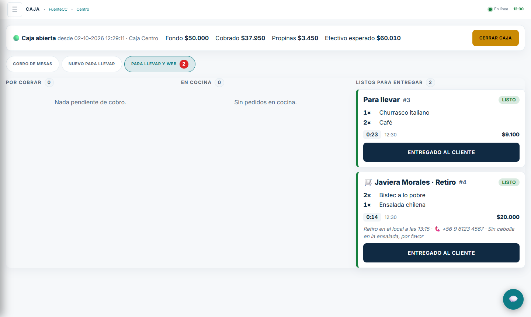Screen dimensions: 531x317
Task: Click LISTO badge on order #4
Action: click(x=509, y=182)
